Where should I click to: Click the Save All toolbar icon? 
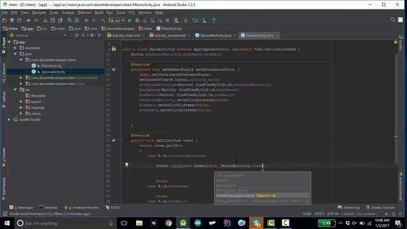point(12,20)
